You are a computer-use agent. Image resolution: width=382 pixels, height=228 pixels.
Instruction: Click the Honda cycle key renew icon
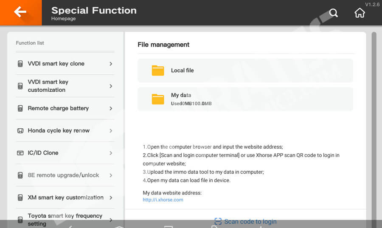(x=20, y=131)
